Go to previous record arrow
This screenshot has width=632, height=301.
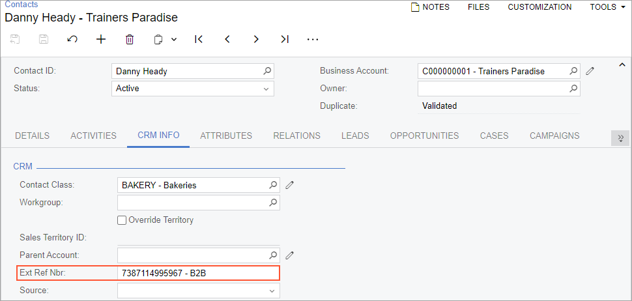tap(227, 39)
